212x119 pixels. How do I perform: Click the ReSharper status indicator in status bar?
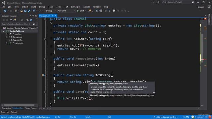(x=193, y=117)
